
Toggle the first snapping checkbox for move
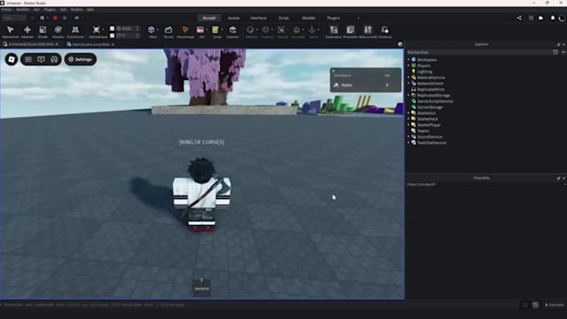[x=112, y=28]
